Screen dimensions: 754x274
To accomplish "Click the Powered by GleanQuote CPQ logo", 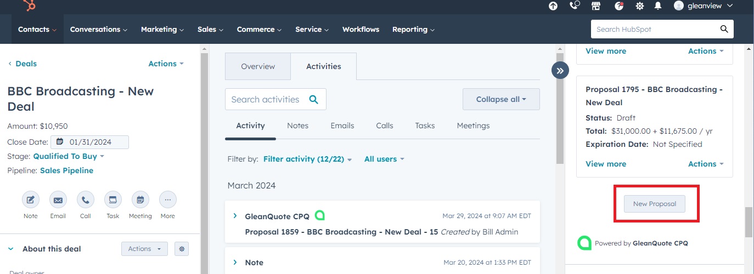I will point(584,243).
